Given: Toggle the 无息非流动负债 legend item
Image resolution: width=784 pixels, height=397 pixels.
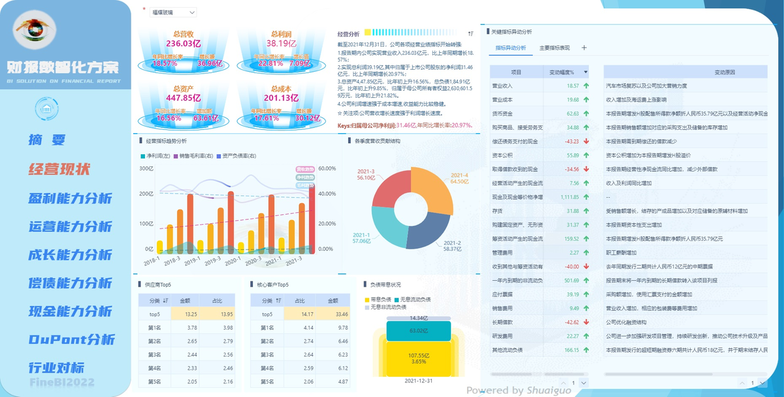Looking at the screenshot, I should 385,307.
